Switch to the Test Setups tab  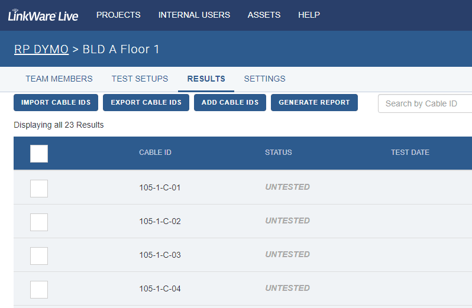coord(140,79)
